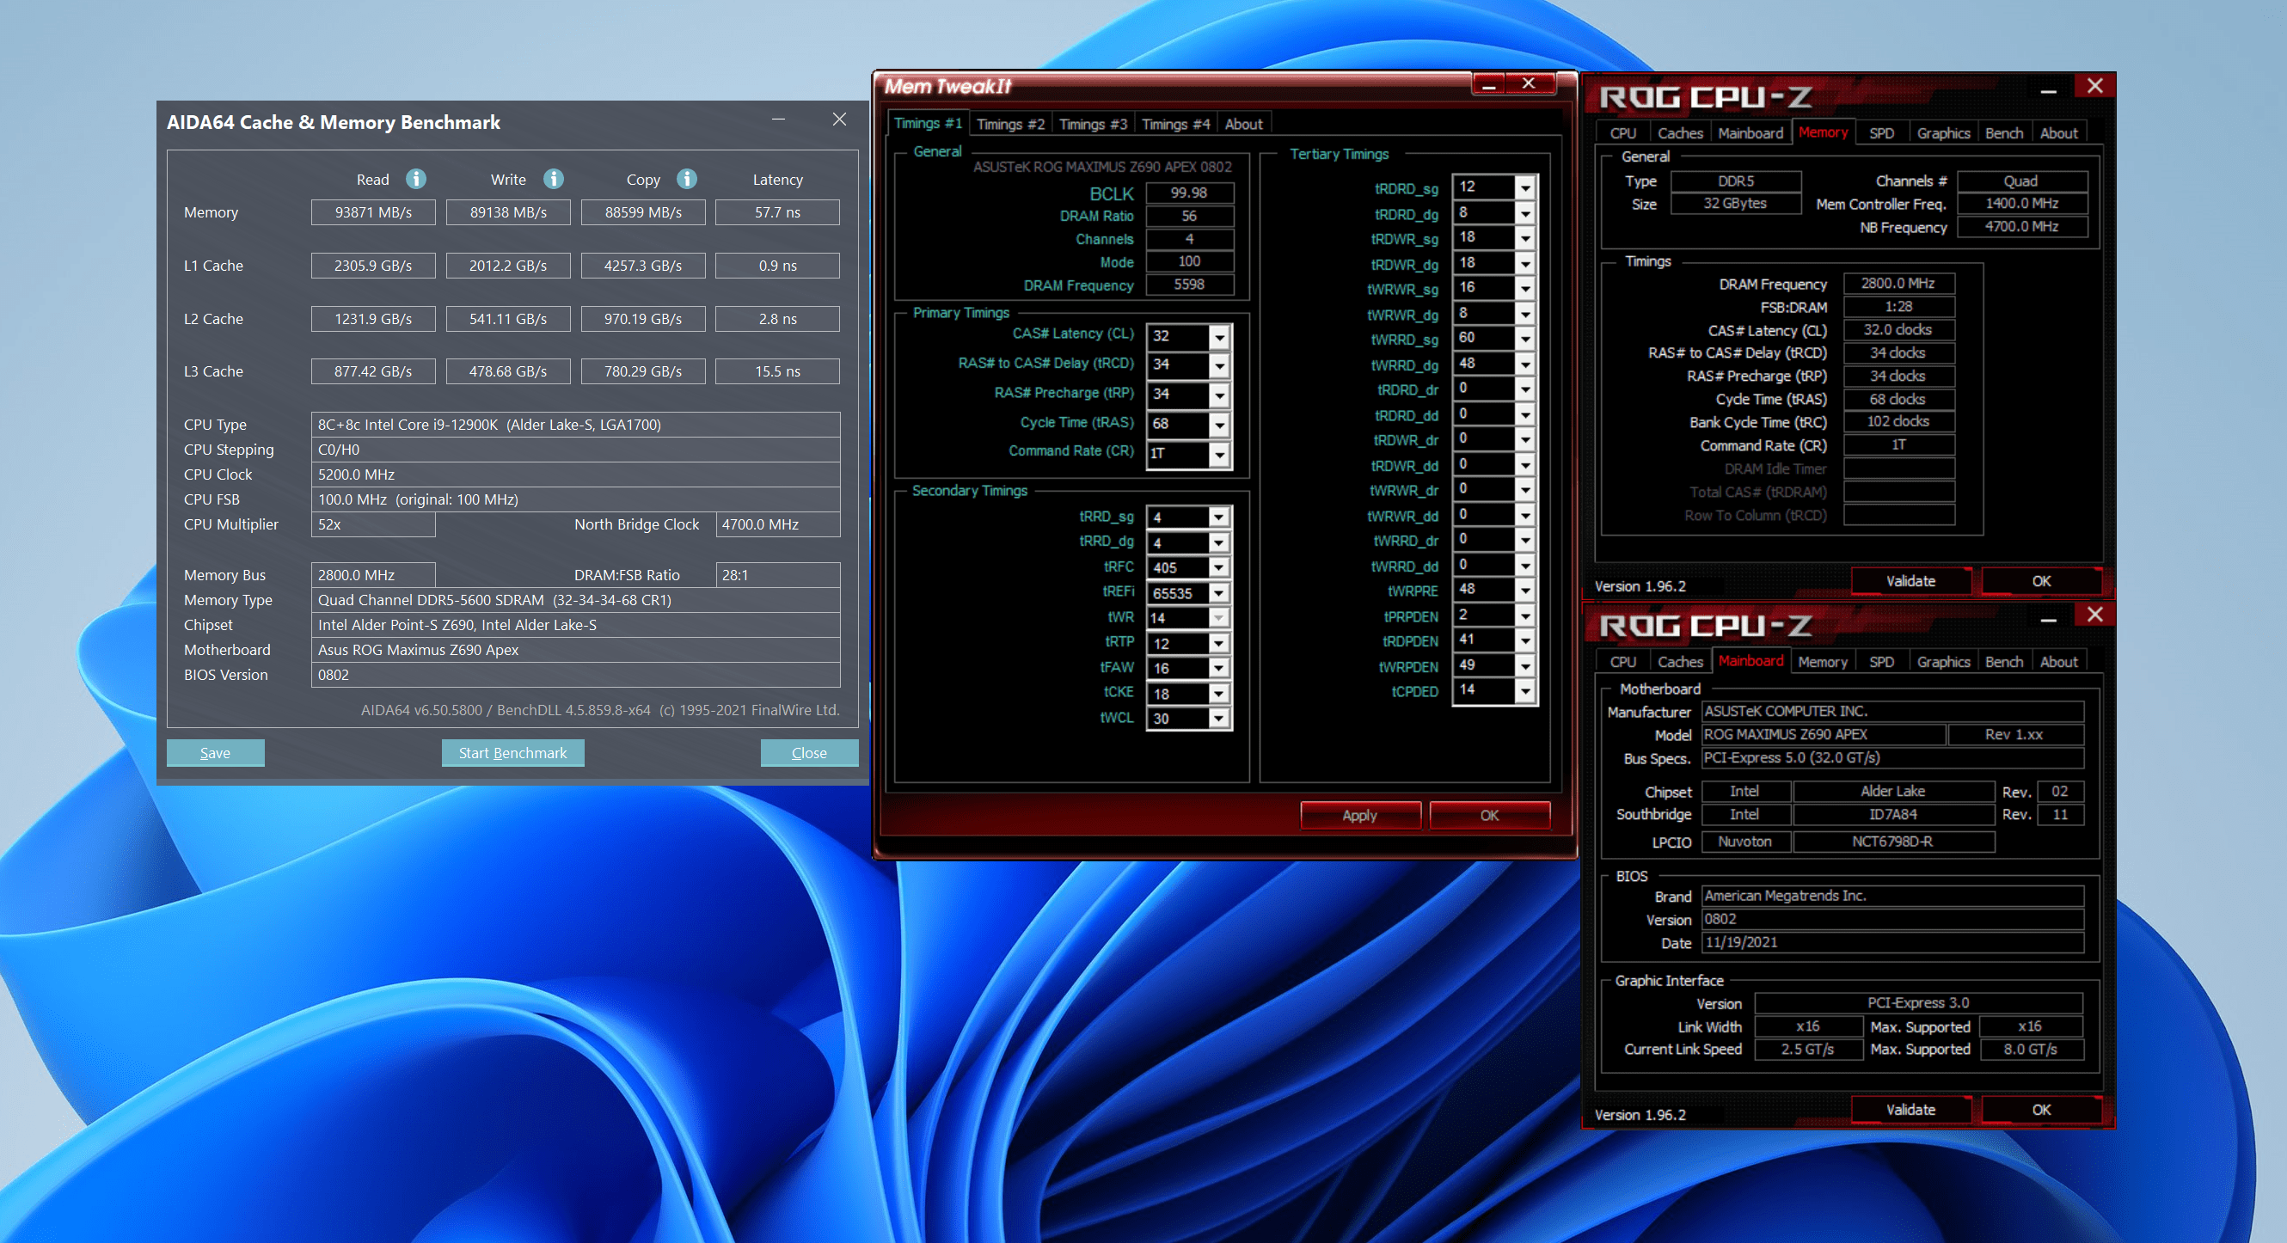This screenshot has width=2287, height=1243.
Task: Open the tRDWR_dg dropdown
Action: click(1525, 263)
